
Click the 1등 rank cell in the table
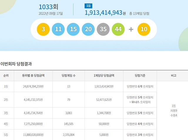pos(6,86)
